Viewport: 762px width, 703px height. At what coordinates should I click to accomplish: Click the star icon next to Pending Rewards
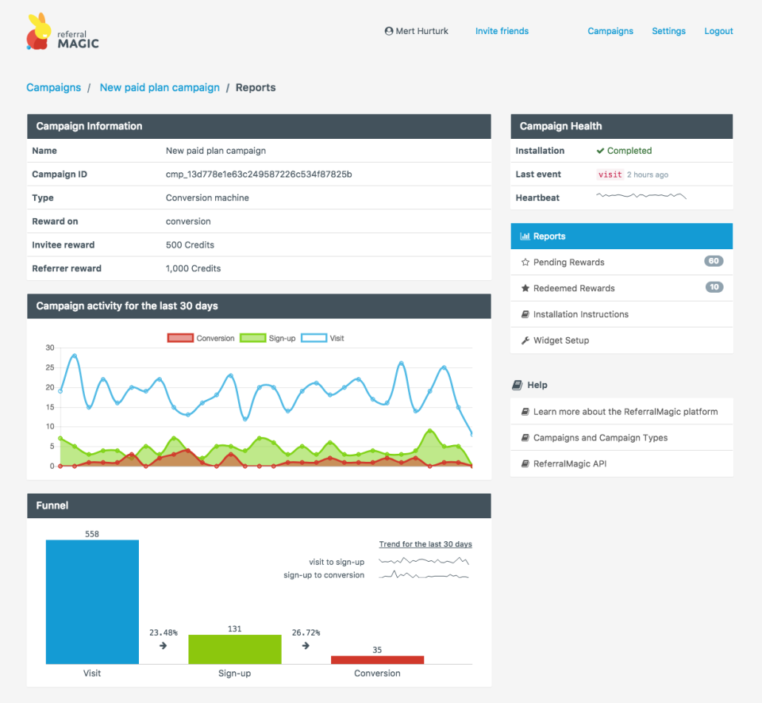point(525,261)
